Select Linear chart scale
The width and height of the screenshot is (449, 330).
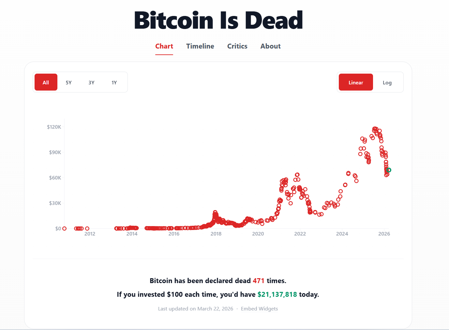pos(355,82)
